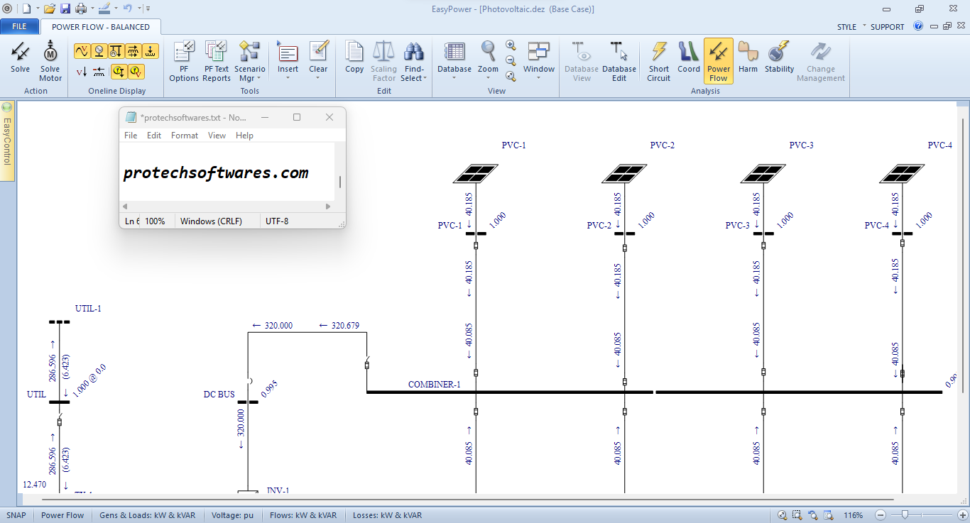
Task: Click Notepad vertical scrollbar thumb
Action: click(x=340, y=182)
